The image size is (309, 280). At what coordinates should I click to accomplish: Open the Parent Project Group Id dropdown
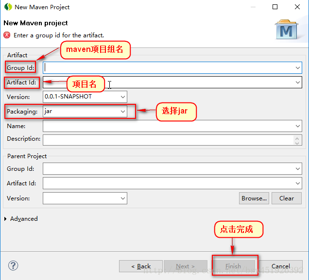[x=297, y=169]
